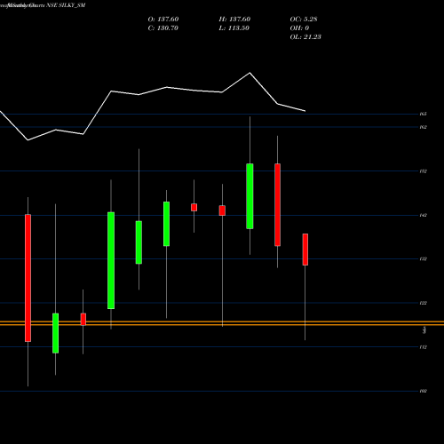Viewport: 444px width, 444px height.
Task: Click the 152 price axis label
Action: point(424,171)
